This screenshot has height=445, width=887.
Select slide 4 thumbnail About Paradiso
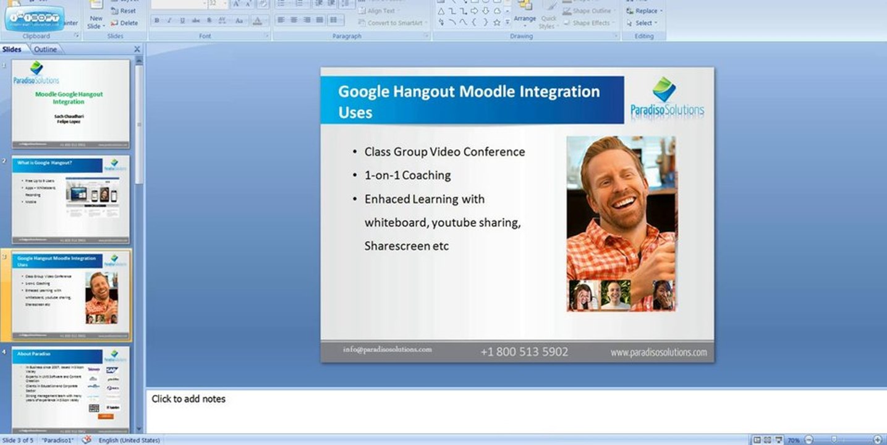[x=71, y=389]
